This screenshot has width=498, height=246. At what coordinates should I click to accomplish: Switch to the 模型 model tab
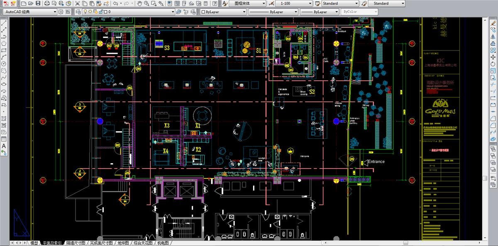click(x=34, y=243)
